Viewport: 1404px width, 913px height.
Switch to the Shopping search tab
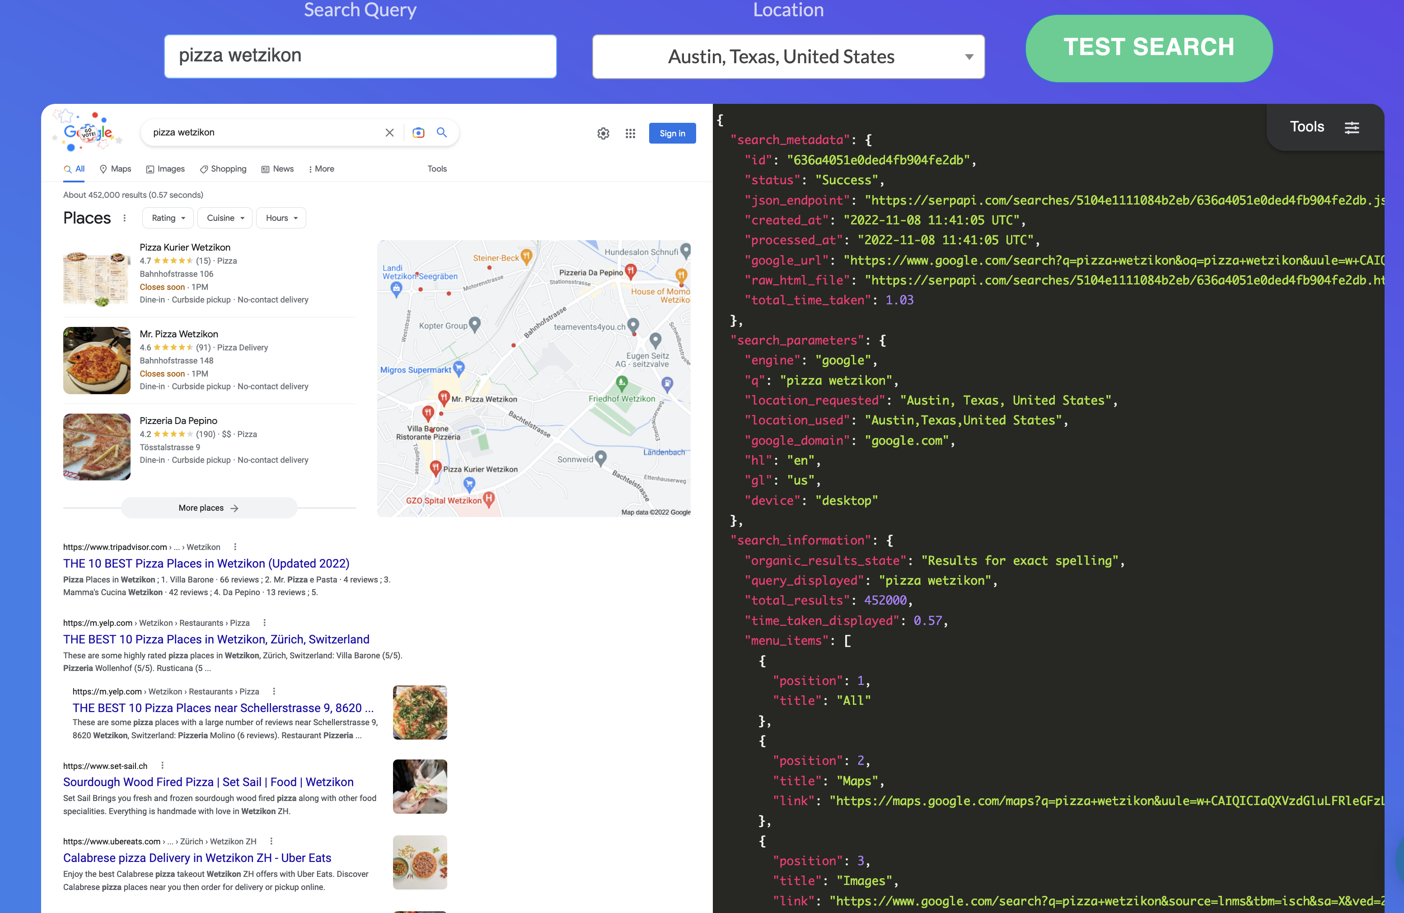(223, 169)
